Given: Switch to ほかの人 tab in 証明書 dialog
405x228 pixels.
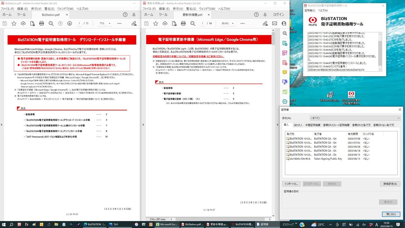Looking at the screenshot, I should [298, 125].
